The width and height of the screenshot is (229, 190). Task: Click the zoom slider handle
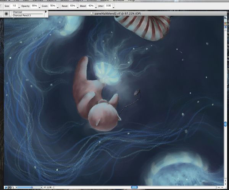tap(32, 187)
